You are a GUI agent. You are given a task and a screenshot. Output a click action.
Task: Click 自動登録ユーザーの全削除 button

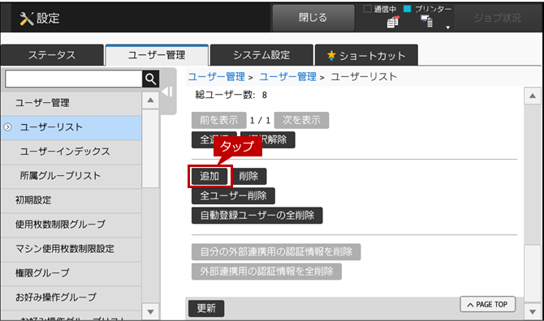[257, 216]
